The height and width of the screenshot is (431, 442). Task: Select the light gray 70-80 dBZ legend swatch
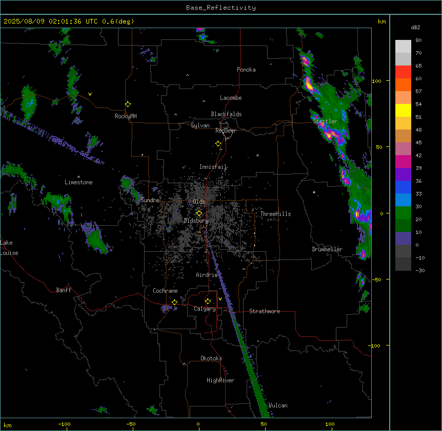coord(403,47)
